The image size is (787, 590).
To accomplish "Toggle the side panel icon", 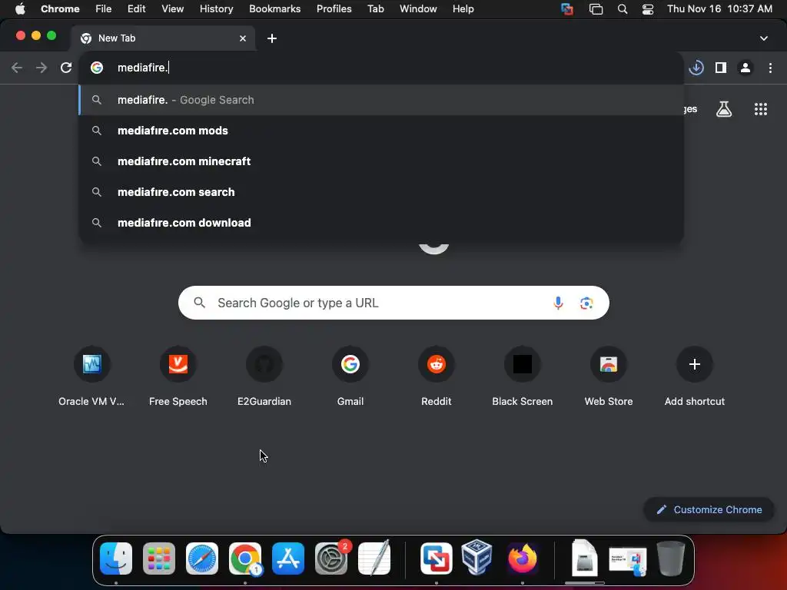I will pos(721,68).
